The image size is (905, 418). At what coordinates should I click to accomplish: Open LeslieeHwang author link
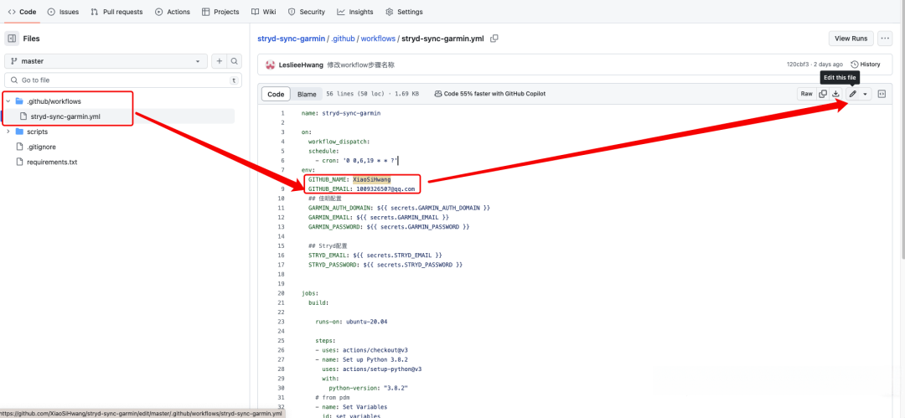[x=300, y=65]
